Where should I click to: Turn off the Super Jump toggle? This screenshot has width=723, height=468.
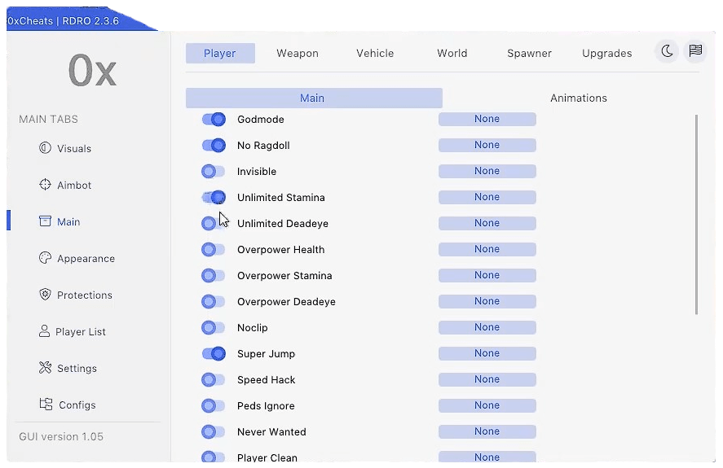(x=214, y=354)
